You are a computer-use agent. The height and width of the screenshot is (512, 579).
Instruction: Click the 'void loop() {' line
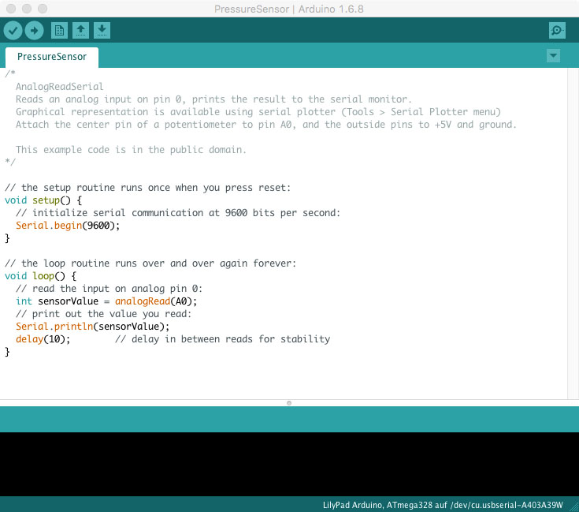pyautogui.click(x=41, y=276)
